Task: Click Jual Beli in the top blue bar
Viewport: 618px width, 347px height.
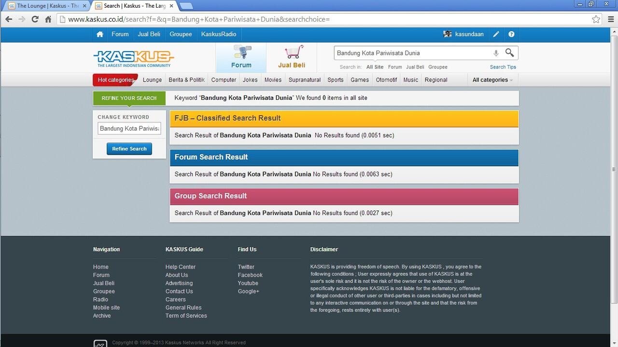Action: [149, 34]
